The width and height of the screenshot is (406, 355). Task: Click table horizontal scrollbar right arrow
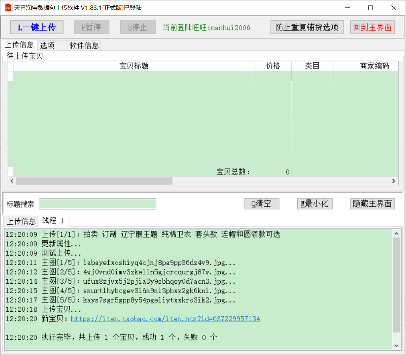point(393,181)
